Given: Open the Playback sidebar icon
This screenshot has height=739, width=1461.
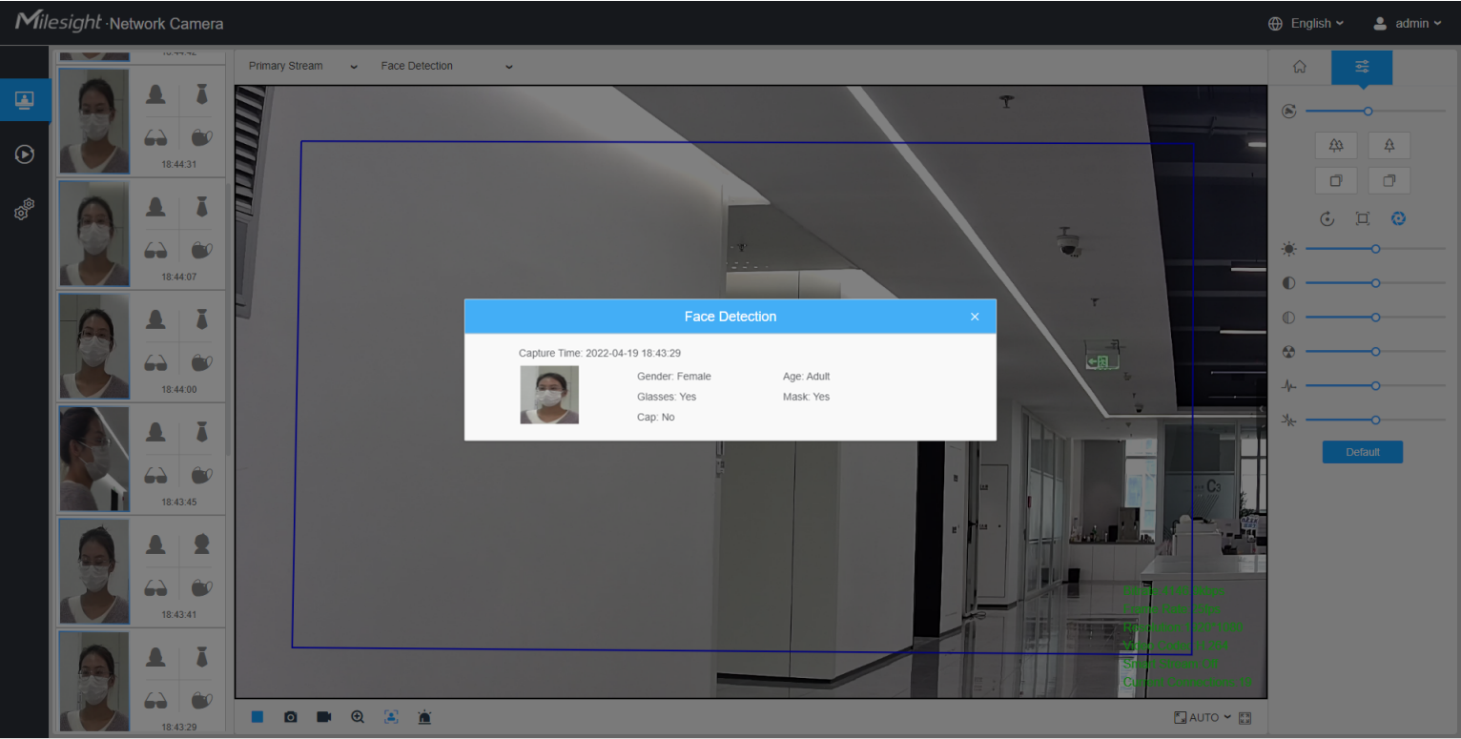Looking at the screenshot, I should 25,154.
